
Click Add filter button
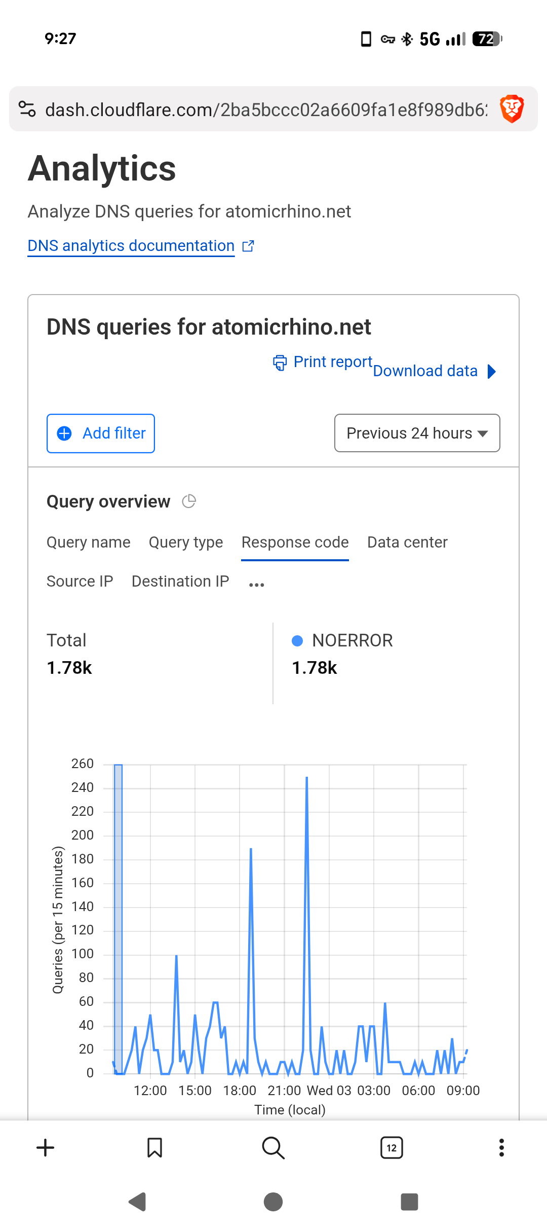click(x=101, y=433)
